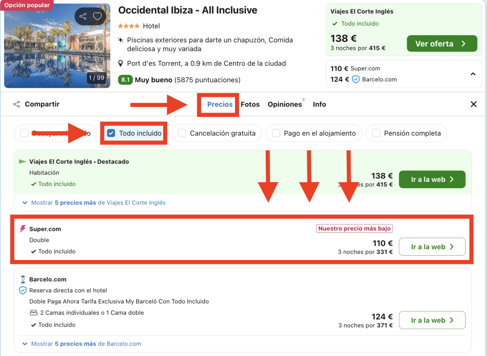Collapse the other prices list chevron
Image resolution: width=487 pixels, height=356 pixels.
click(473, 74)
